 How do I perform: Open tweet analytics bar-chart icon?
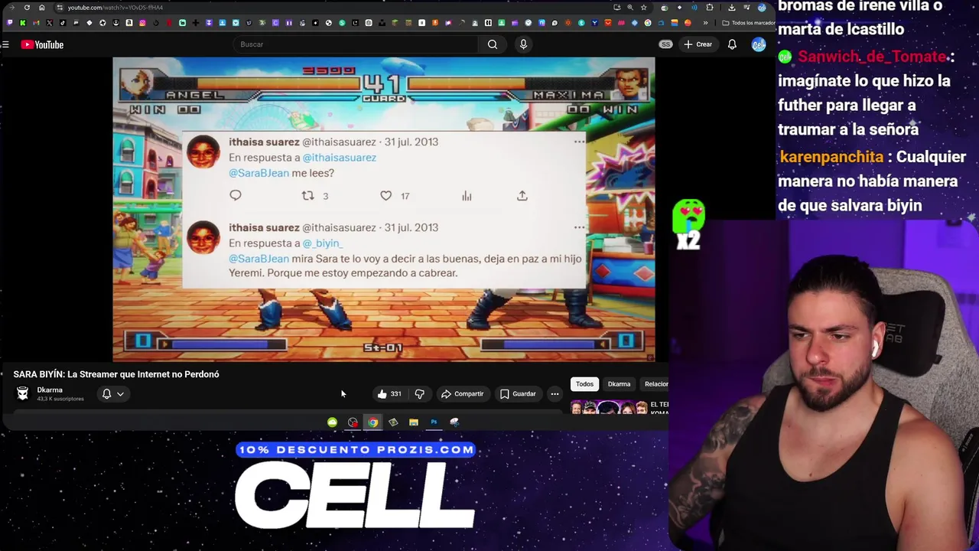click(x=467, y=196)
